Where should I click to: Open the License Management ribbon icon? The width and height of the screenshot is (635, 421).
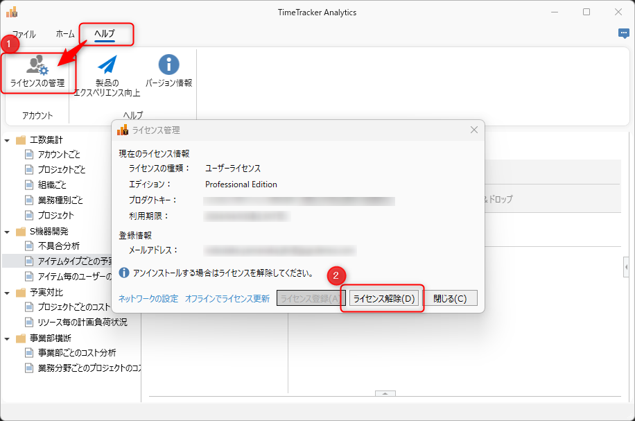coord(37,71)
